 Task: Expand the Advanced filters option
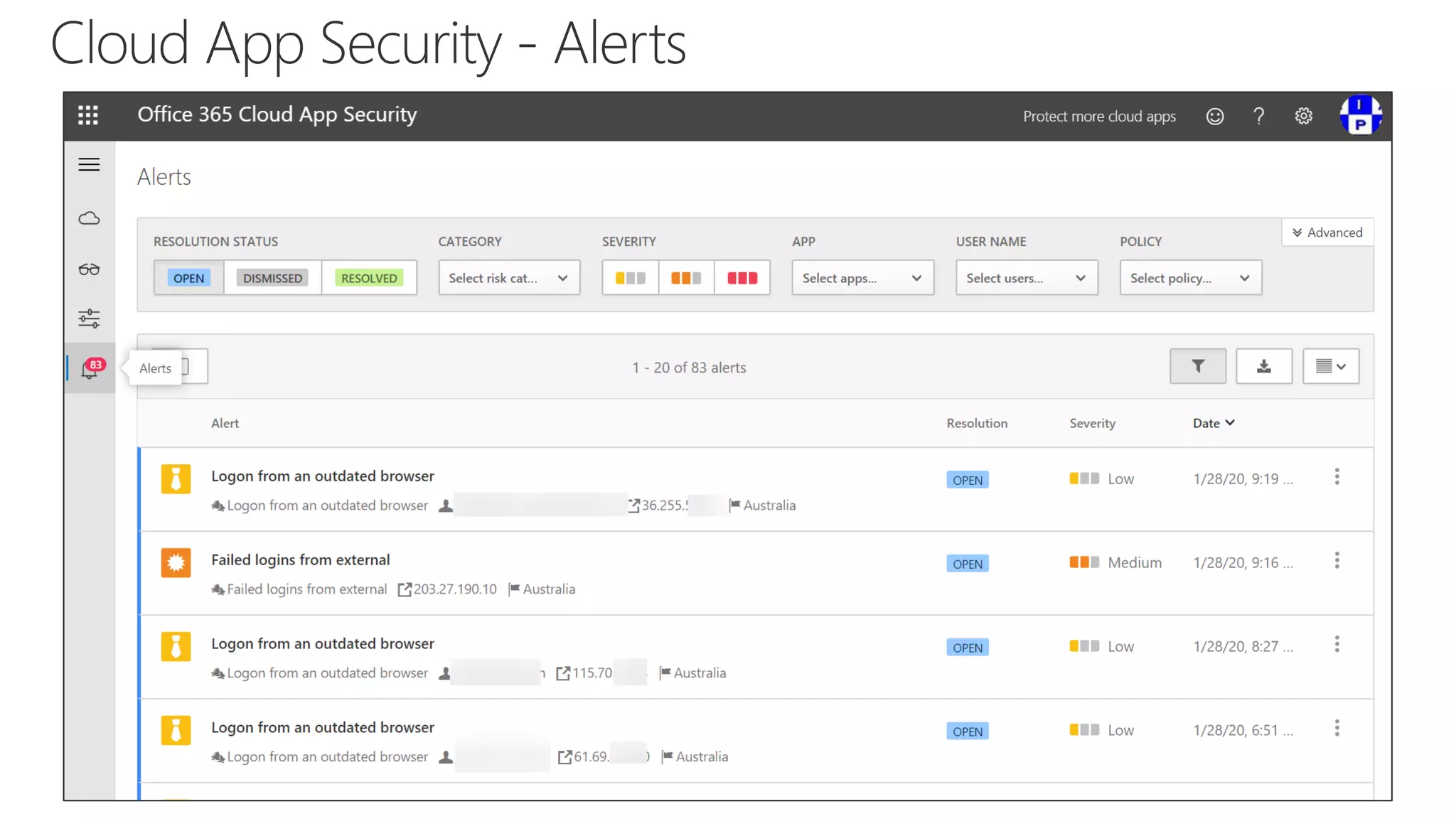click(x=1327, y=232)
